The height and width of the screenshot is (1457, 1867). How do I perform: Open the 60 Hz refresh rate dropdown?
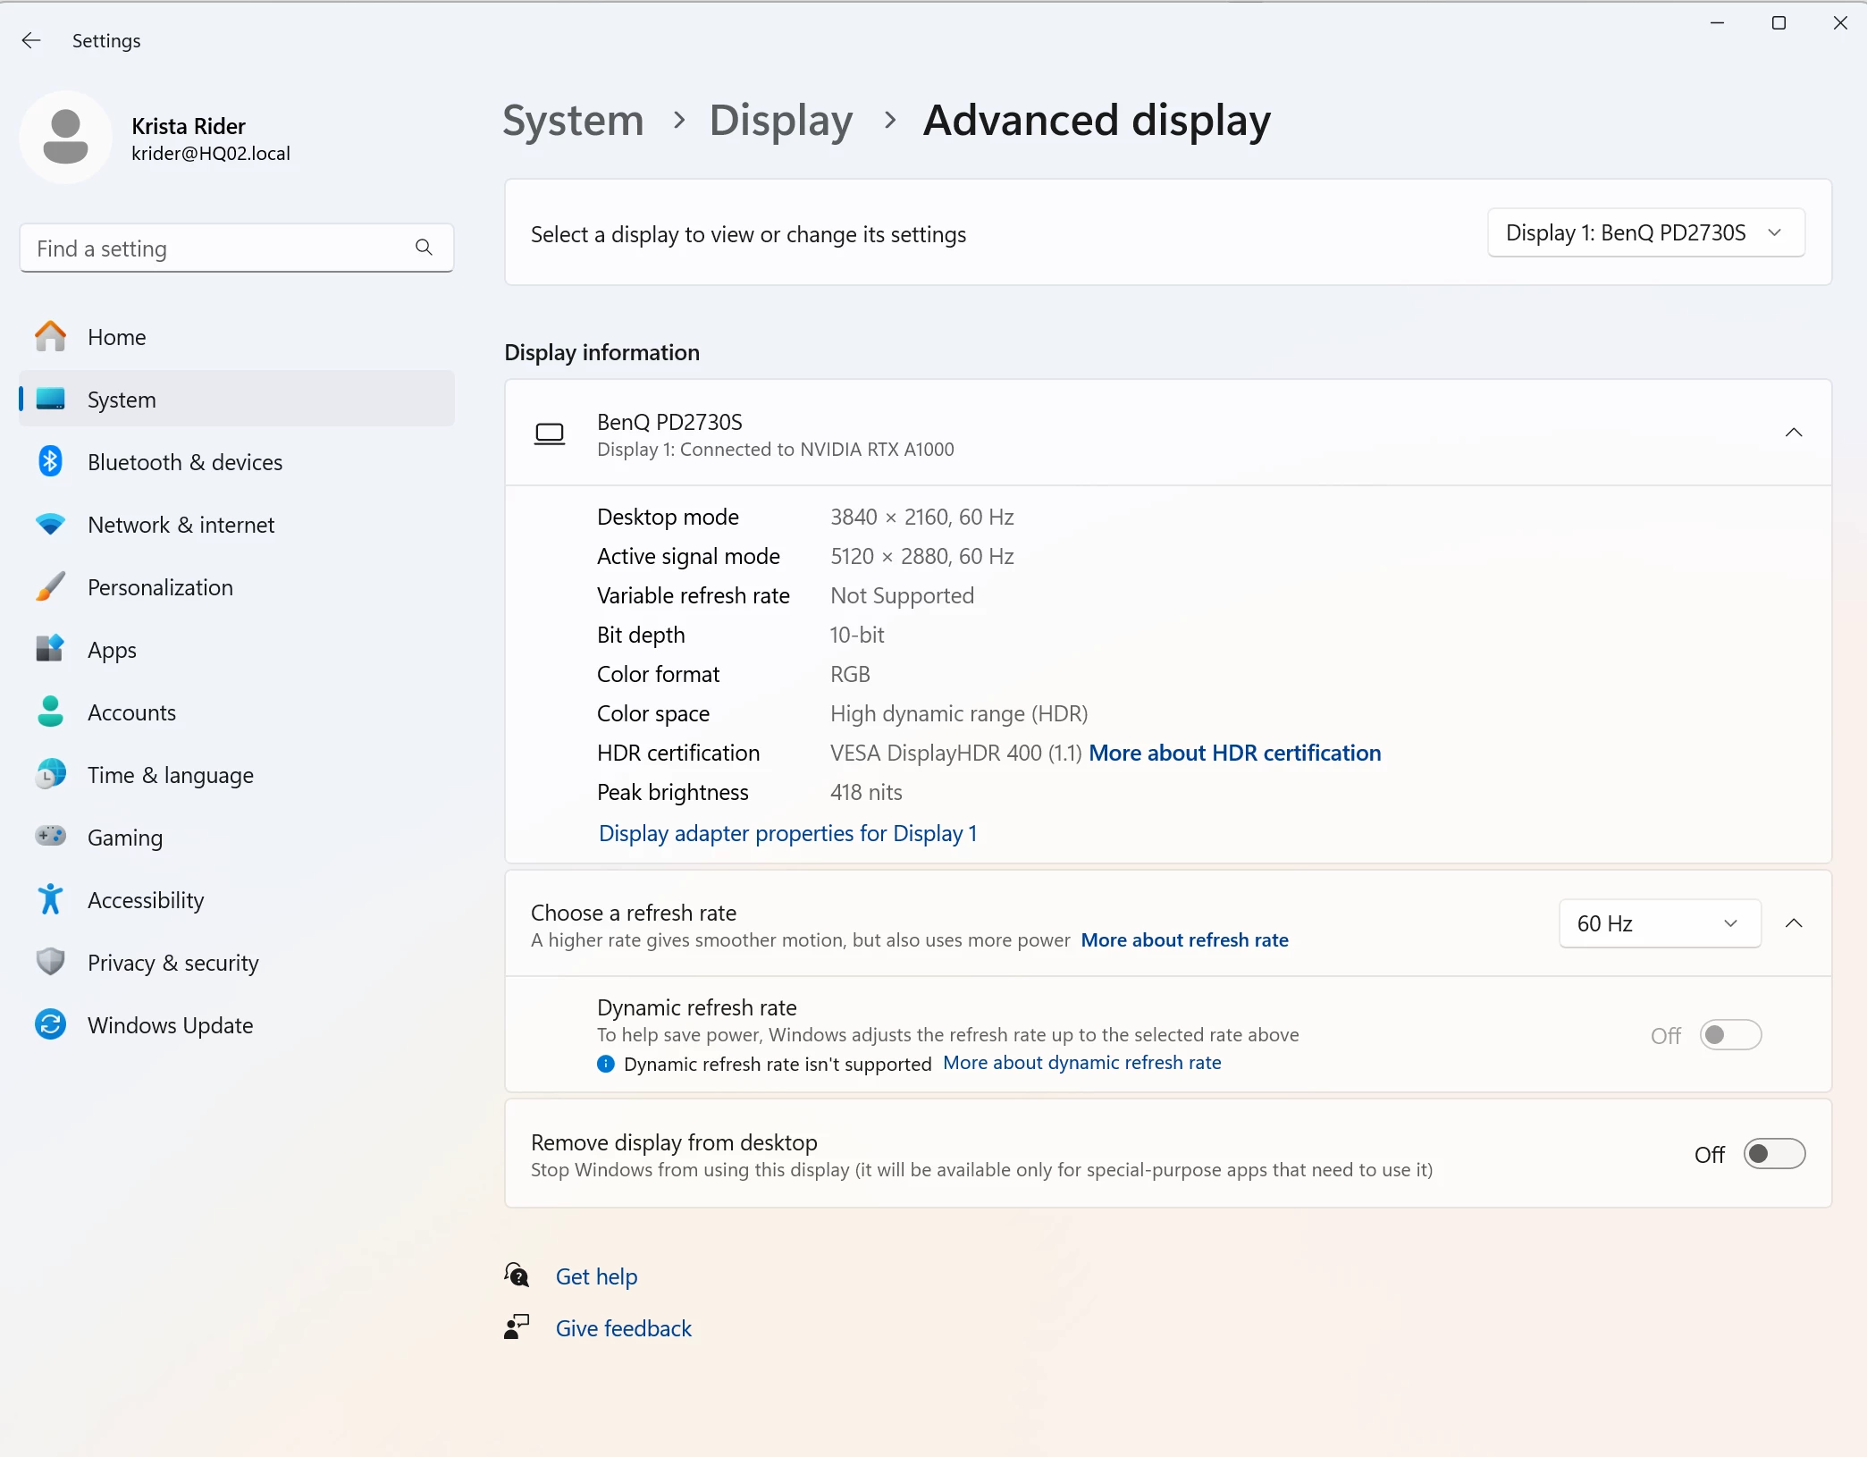coord(1659,923)
